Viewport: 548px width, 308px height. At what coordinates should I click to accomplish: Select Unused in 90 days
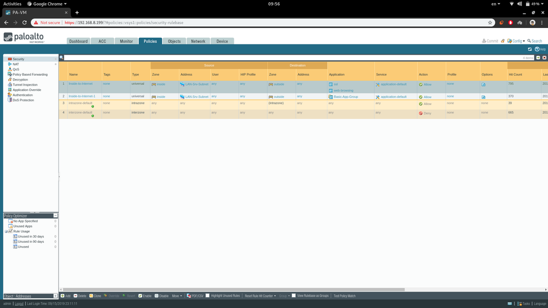(31, 242)
